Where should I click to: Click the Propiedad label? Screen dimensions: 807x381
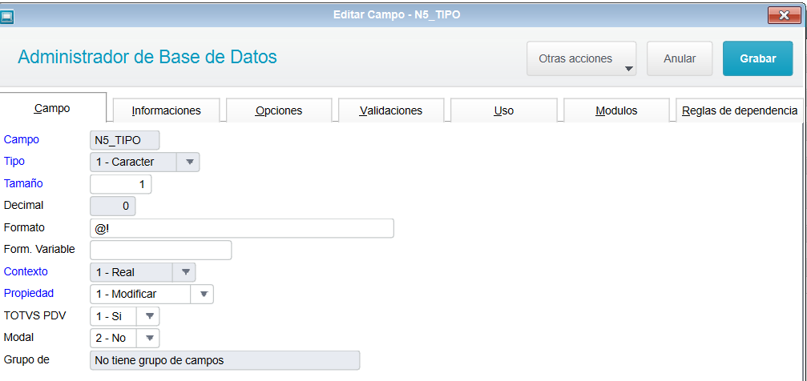click(29, 293)
